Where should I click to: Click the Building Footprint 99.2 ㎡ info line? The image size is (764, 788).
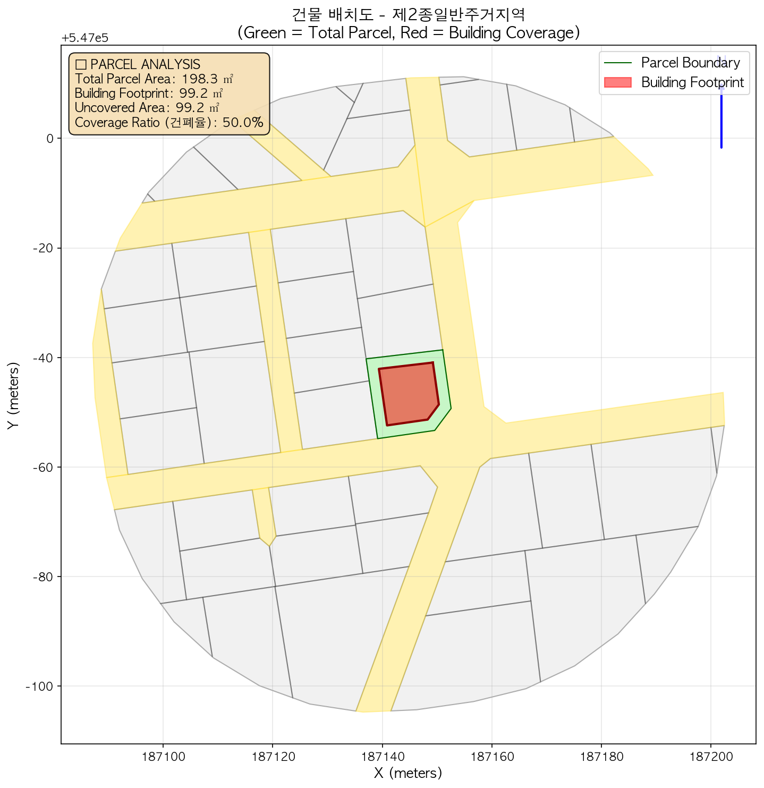tap(149, 94)
